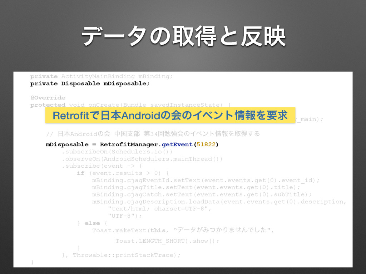Click the Toast.makeText line
This screenshot has height=274, width=366.
pos(183,230)
